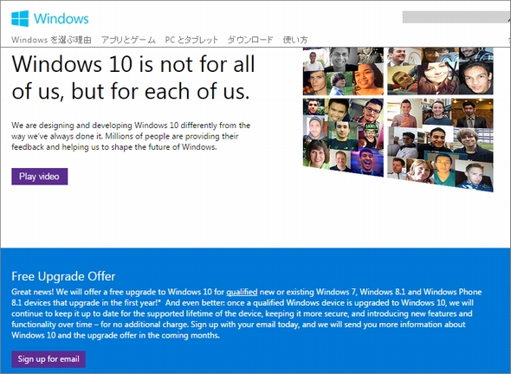The width and height of the screenshot is (511, 374).
Task: Click the bottom-right photo collage tile
Action: [440, 145]
